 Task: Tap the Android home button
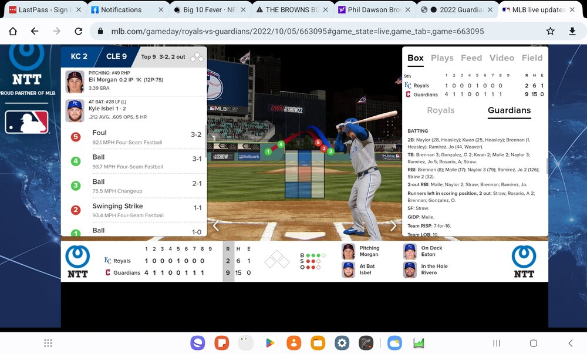[x=534, y=343]
